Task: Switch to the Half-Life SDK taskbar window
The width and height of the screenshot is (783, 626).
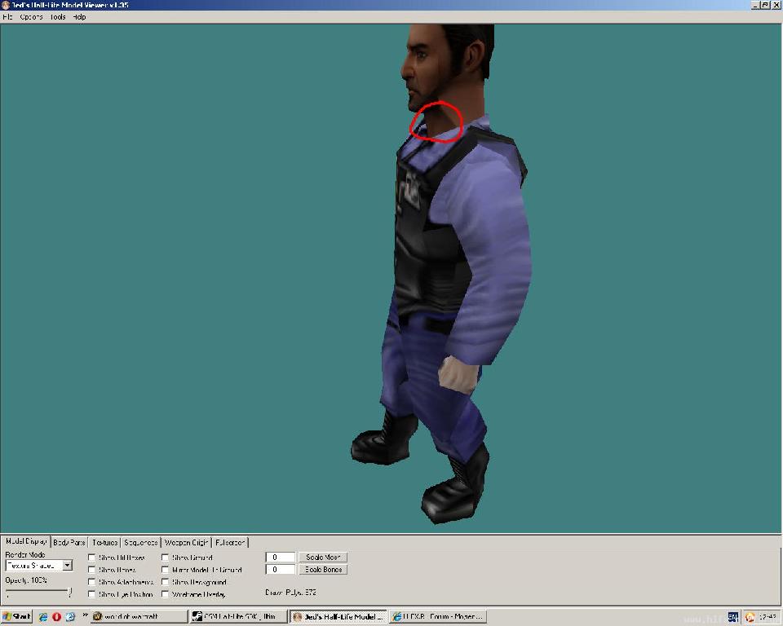Action: point(238,617)
